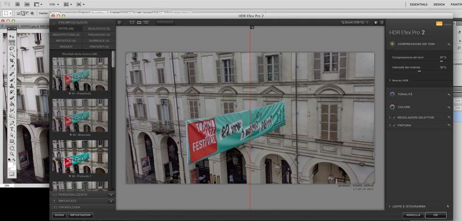Screen dimensions: 462x221
Task: Select the Type tool in Photoshop toolbar
Action: (12, 129)
